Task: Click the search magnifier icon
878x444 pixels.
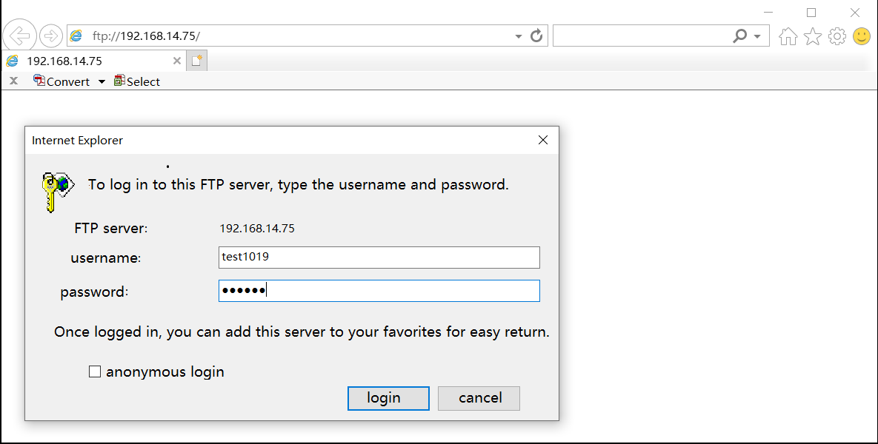Action: 740,36
